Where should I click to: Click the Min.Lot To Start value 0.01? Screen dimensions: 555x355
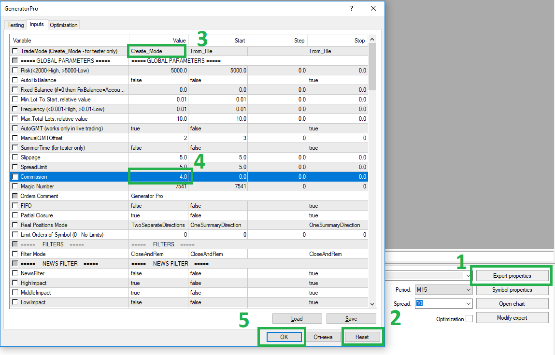pyautogui.click(x=158, y=99)
